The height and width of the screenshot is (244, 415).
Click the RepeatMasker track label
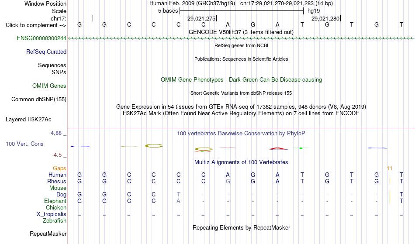48,234
